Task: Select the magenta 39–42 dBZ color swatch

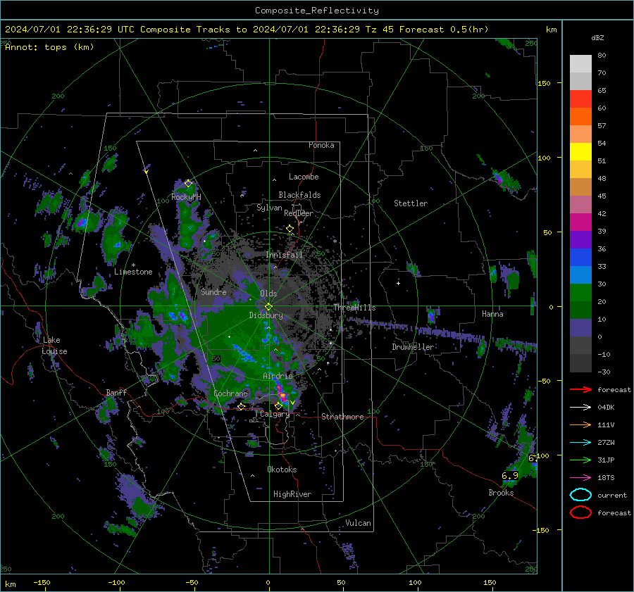Action: [x=580, y=222]
